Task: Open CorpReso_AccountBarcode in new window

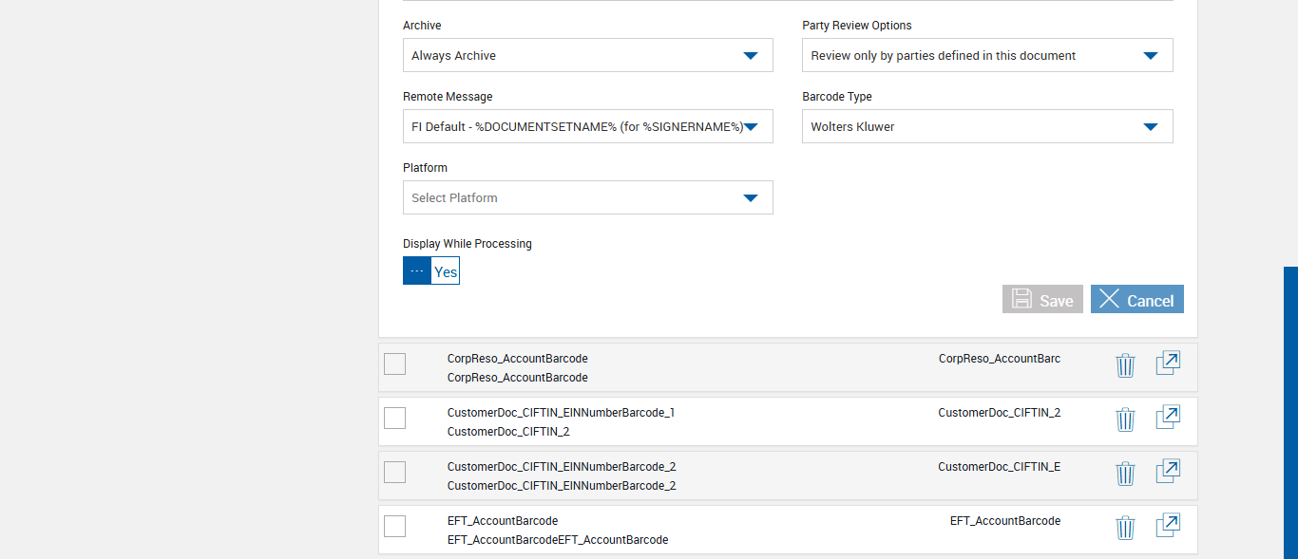Action: point(1168,363)
